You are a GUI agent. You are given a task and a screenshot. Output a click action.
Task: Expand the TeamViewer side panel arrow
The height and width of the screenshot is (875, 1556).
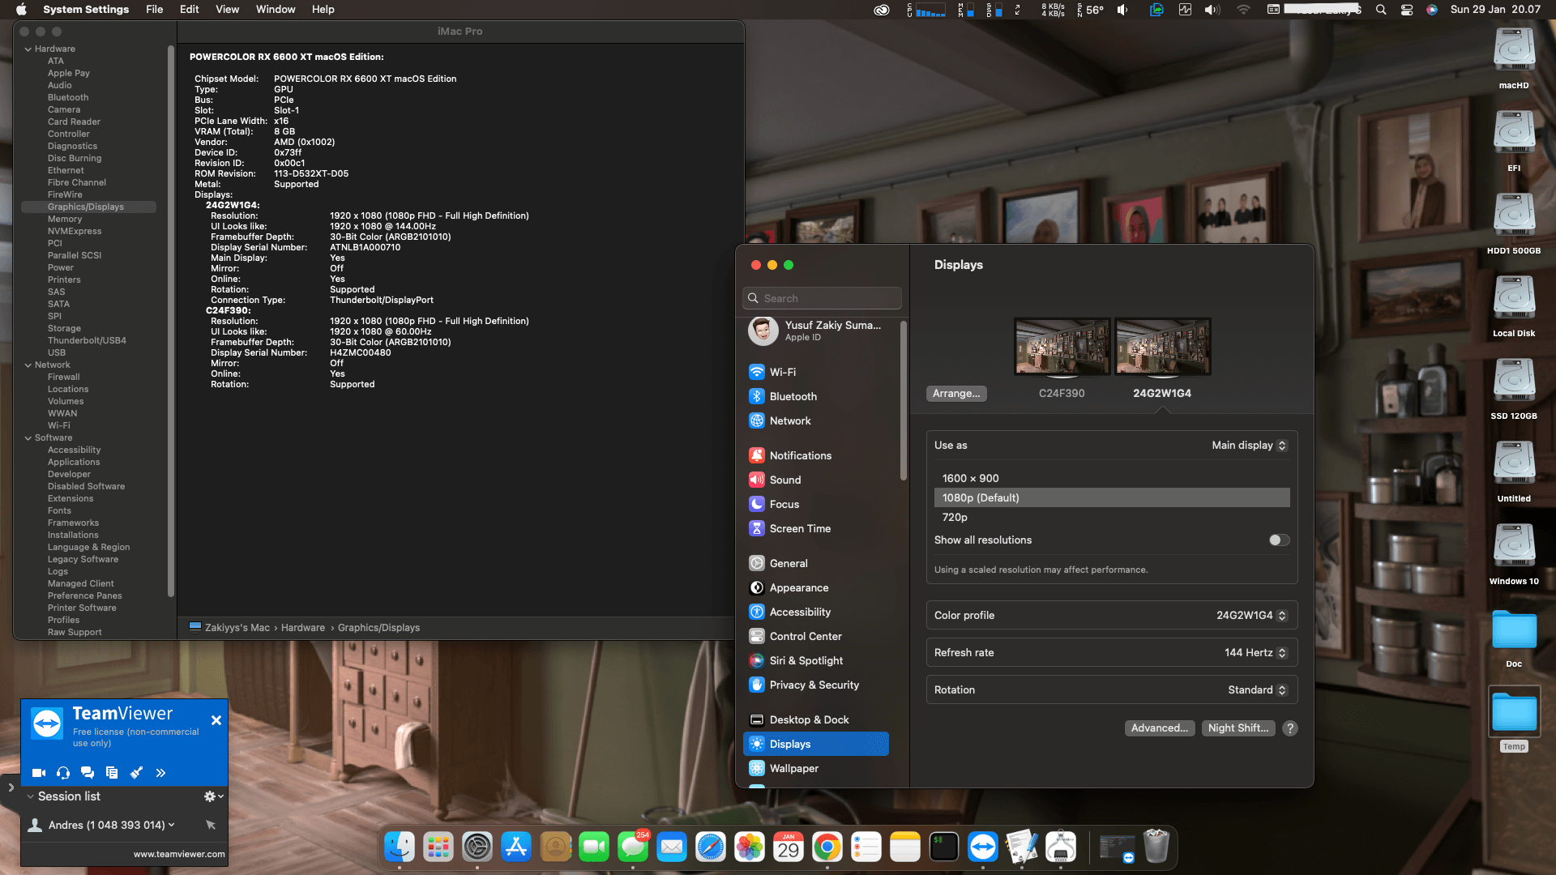[x=10, y=787]
